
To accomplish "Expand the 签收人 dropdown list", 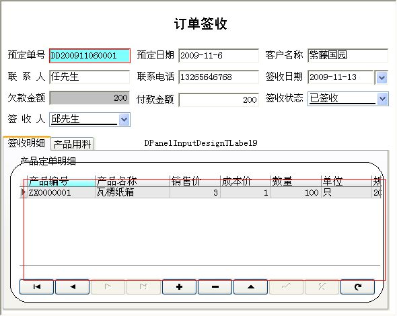I will pyautogui.click(x=124, y=120).
